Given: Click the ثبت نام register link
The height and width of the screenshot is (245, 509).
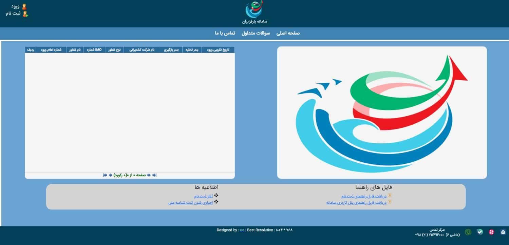Looking at the screenshot, I should point(13,14).
